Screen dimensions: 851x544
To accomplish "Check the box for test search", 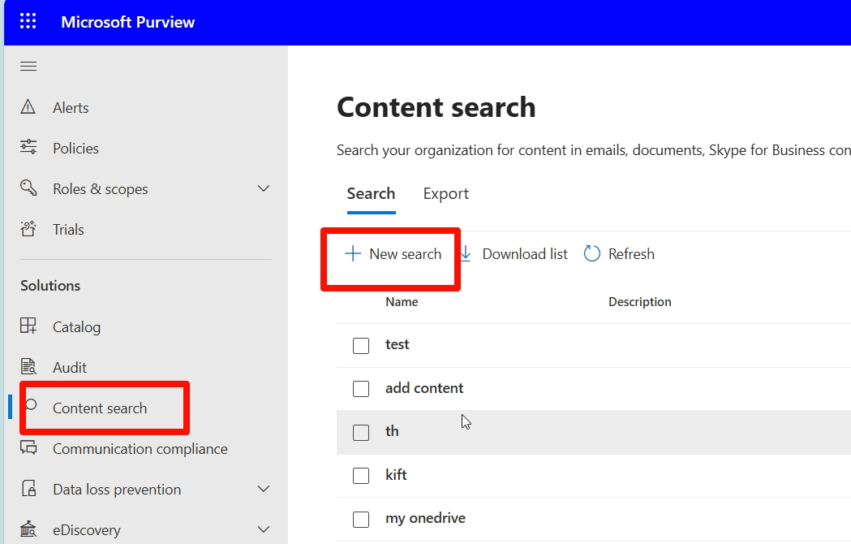I will click(361, 346).
